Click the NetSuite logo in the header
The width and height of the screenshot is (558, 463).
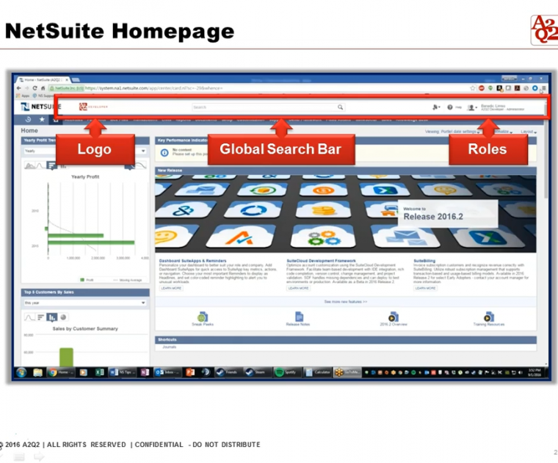(37, 107)
